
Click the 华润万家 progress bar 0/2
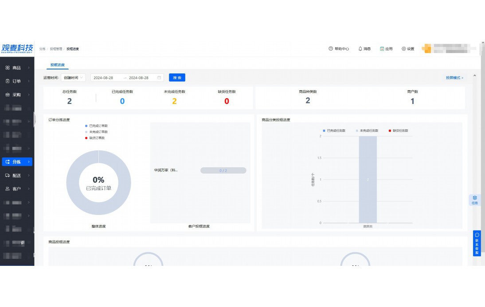click(223, 170)
